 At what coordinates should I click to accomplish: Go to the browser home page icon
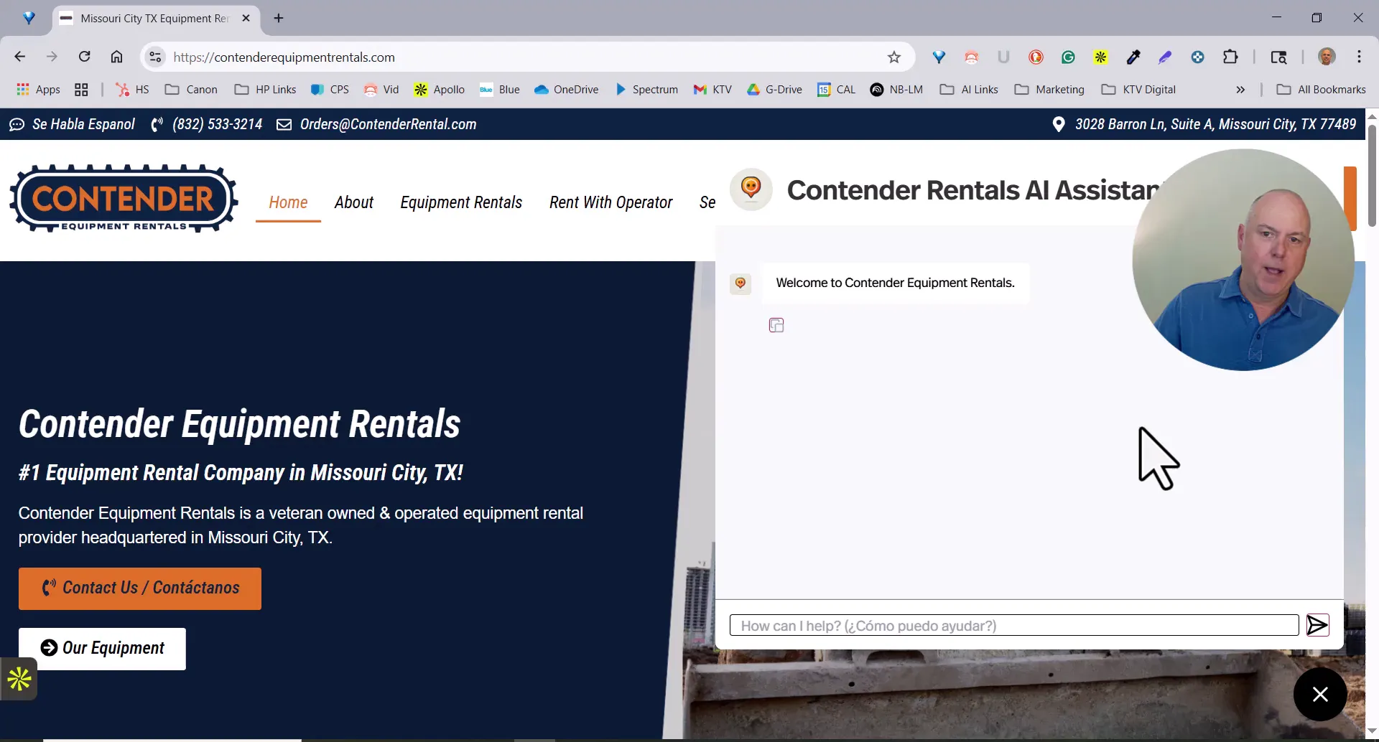116,57
